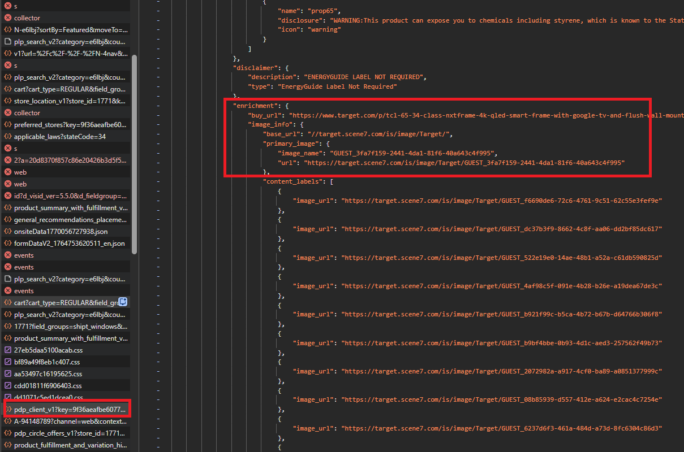
Task: Click the red error icon of id?d_visid_ver request
Action: [x=8, y=196]
